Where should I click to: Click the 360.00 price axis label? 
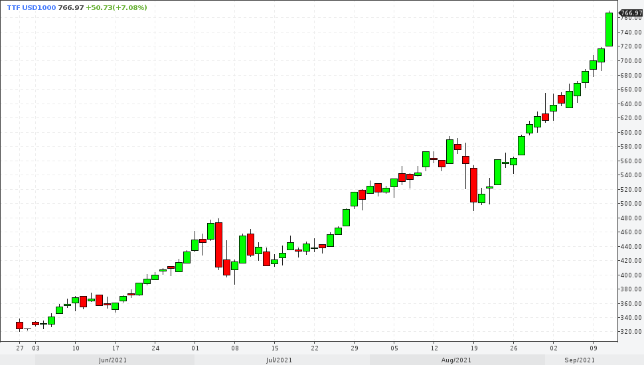point(631,304)
